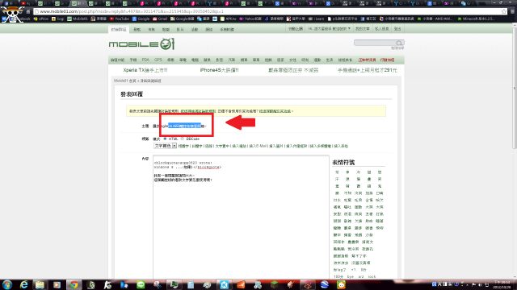Open the Yahoo bookmark
This screenshot has width=517, height=290.
[x=250, y=19]
